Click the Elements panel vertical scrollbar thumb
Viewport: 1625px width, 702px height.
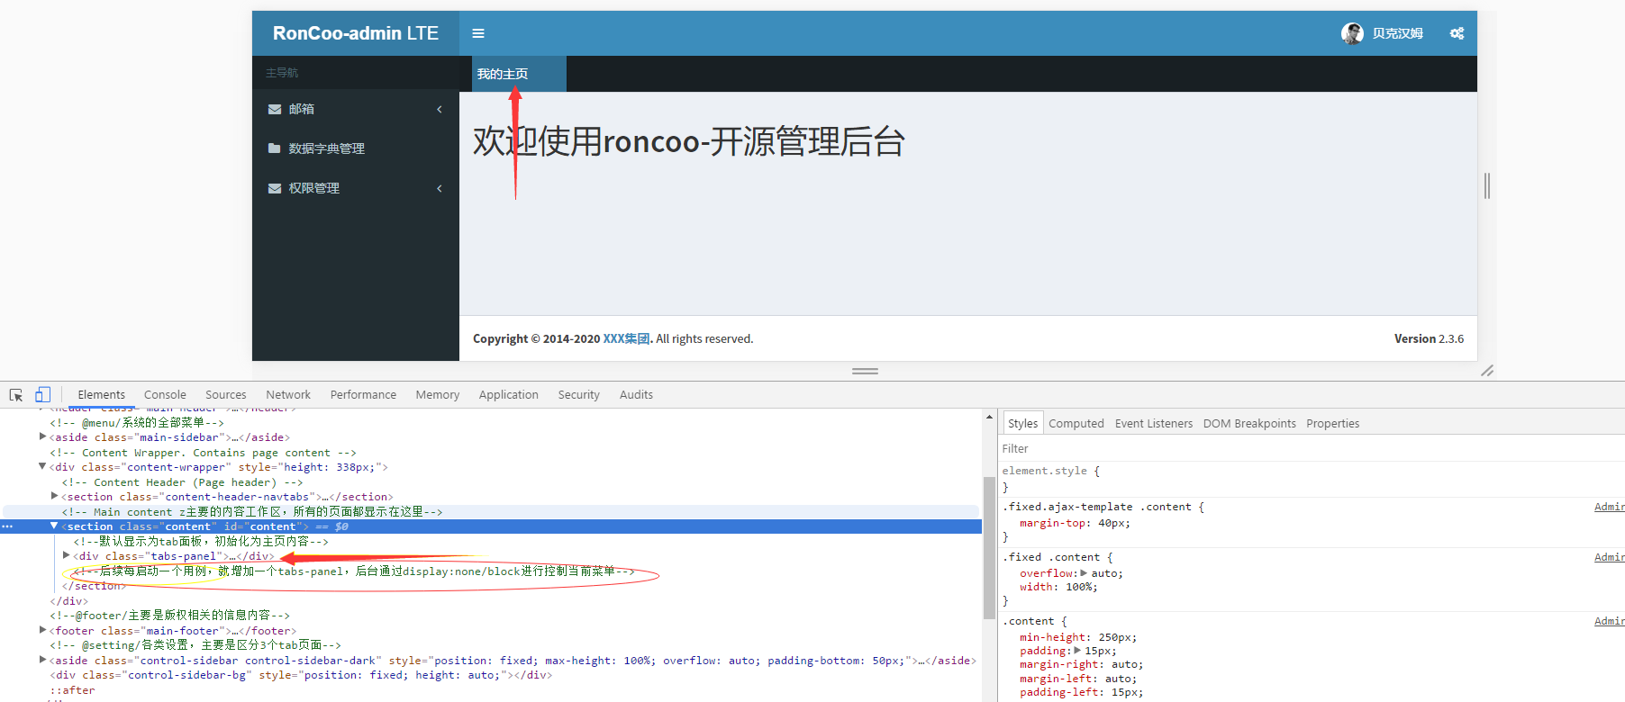(x=989, y=548)
